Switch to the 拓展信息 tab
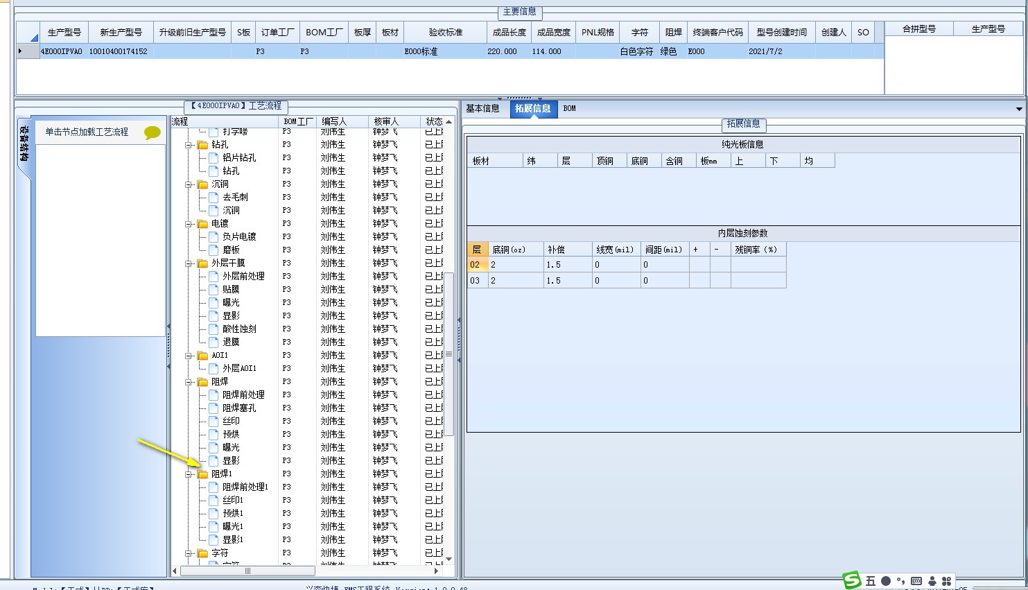The image size is (1028, 590). pyautogui.click(x=533, y=108)
